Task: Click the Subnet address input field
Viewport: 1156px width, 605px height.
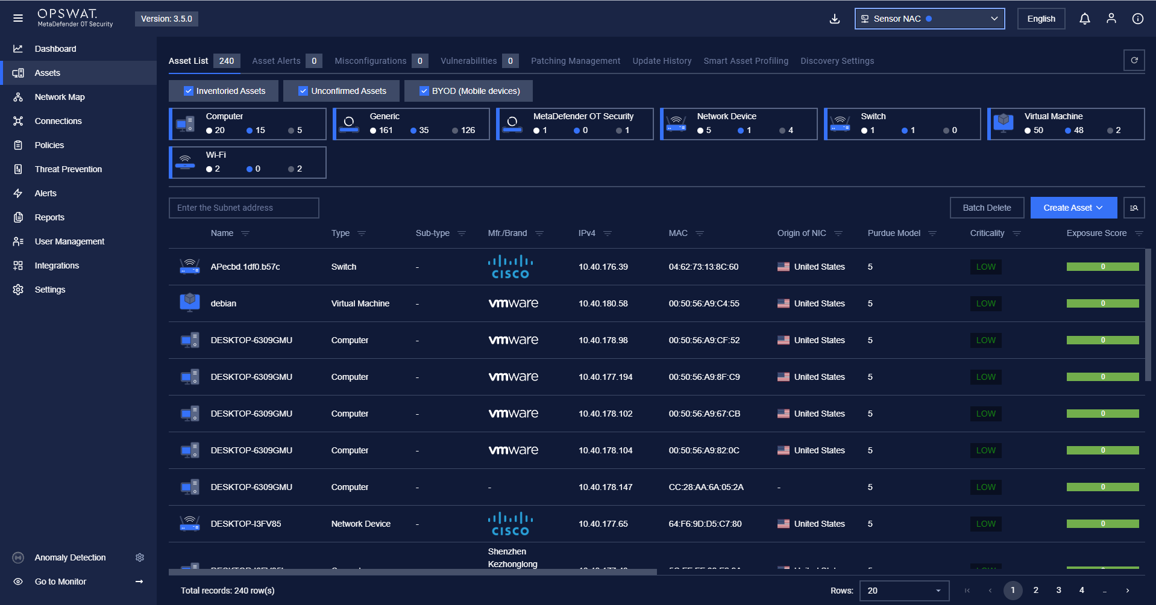Action: (243, 208)
